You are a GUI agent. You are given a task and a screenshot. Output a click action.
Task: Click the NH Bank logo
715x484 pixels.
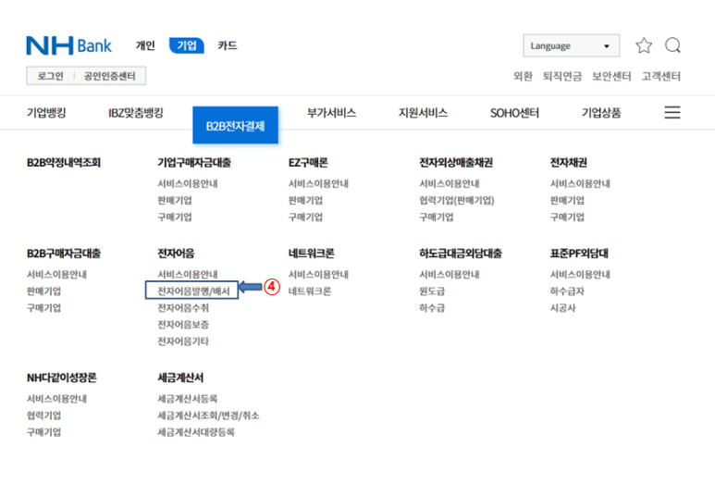point(68,45)
